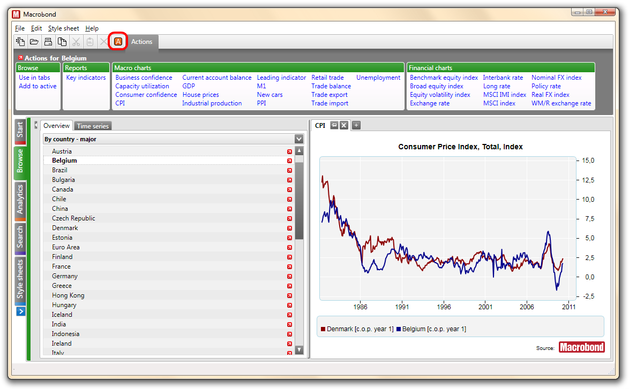629x389 pixels.
Task: Click the delete X toolbar icon
Action: tap(103, 41)
